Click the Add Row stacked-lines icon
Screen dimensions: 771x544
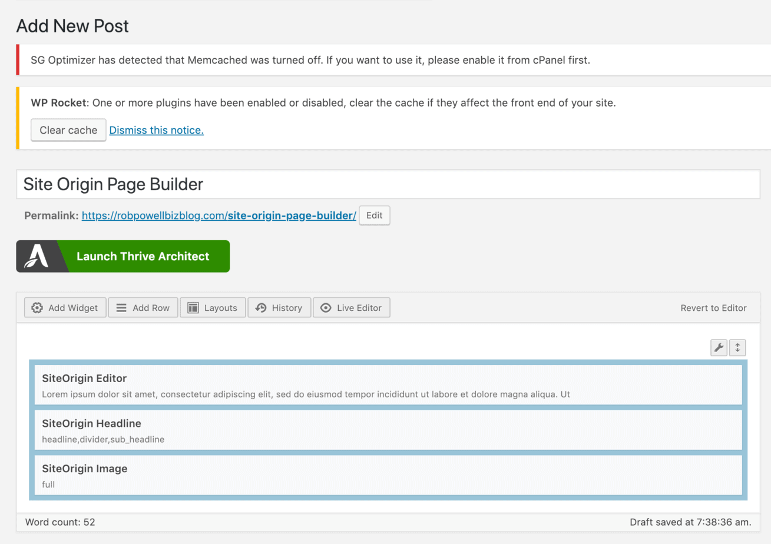(x=121, y=307)
